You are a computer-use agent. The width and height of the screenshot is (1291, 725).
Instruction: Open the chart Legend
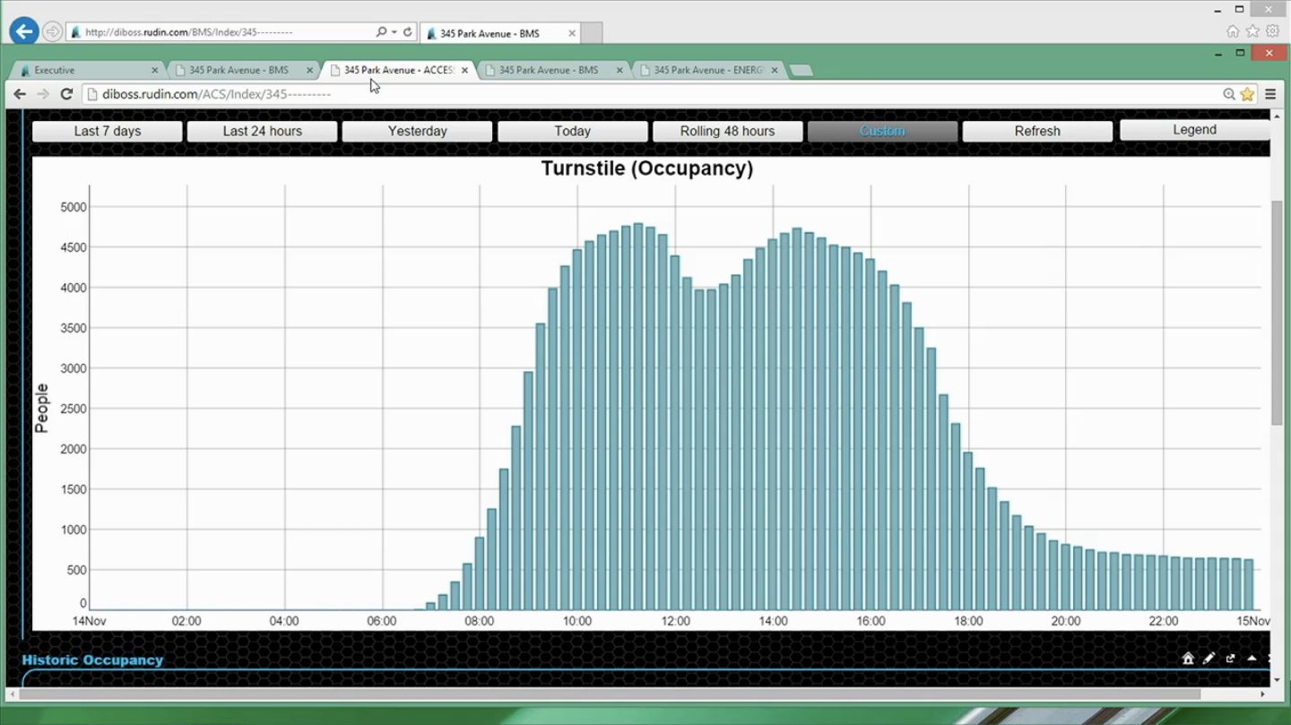click(1195, 130)
